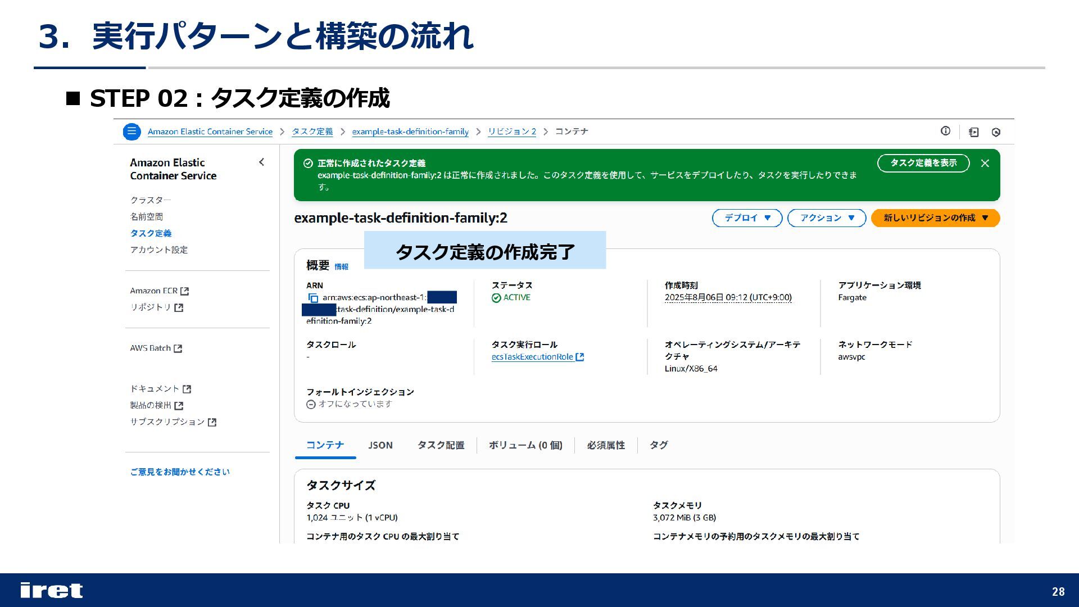Click the 3,072 MiB (3 GB) memory value
1079x607 pixels.
click(684, 518)
